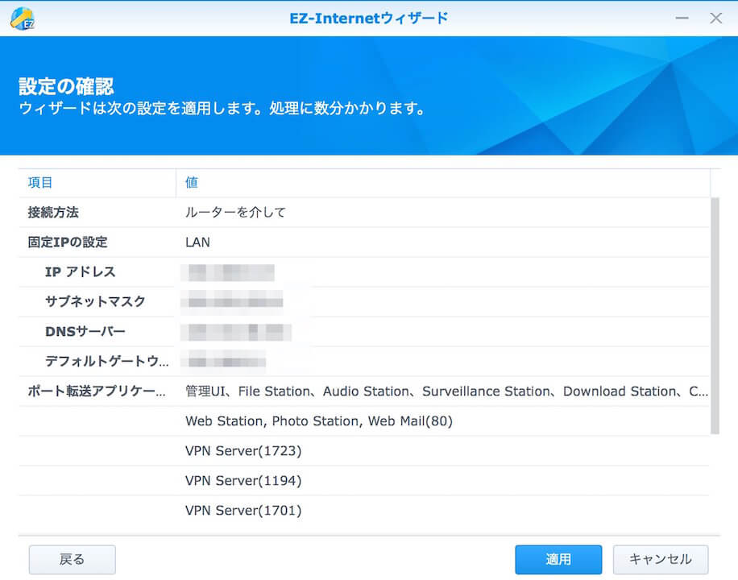Click the settings list vertical scrollbar
The height and width of the screenshot is (580, 738).
coord(715,316)
